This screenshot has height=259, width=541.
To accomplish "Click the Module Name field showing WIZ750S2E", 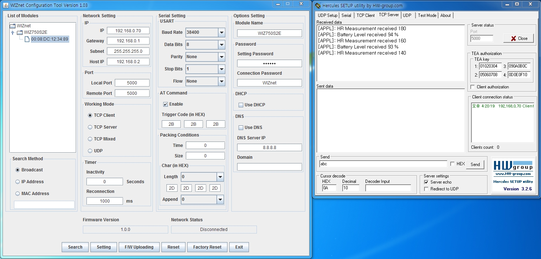I will pos(269,33).
